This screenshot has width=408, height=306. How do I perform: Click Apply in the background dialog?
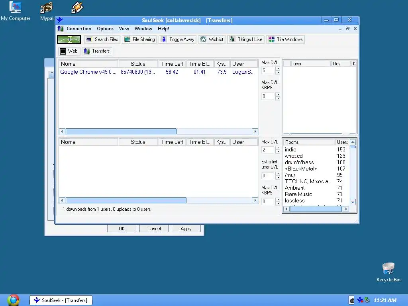(x=186, y=228)
